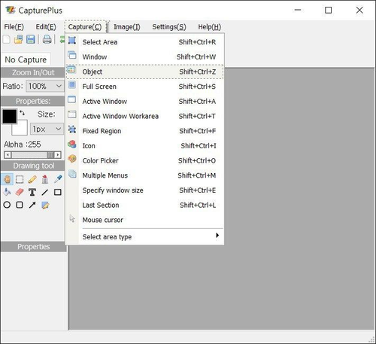Select the Eraser tool
The image size is (376, 344).
point(20,192)
